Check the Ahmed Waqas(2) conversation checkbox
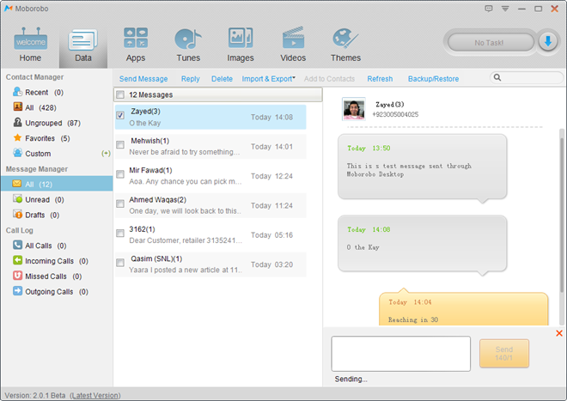 [x=120, y=204]
